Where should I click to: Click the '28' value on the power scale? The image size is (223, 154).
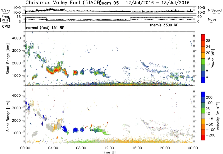208,41
